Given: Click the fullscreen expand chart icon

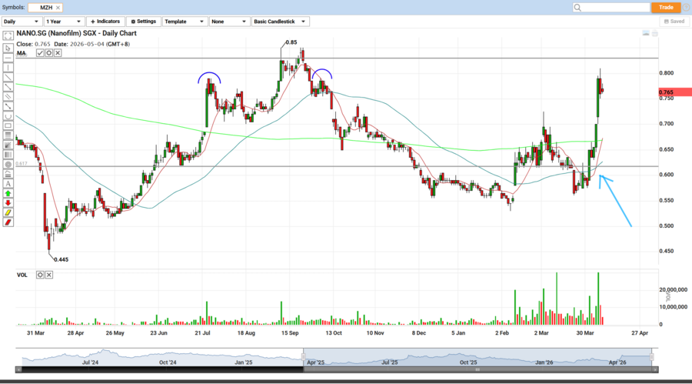Looking at the screenshot, I should pyautogui.click(x=8, y=35).
